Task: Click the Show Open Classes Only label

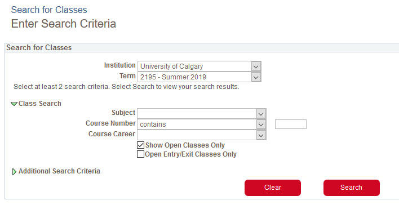Action: pos(185,145)
